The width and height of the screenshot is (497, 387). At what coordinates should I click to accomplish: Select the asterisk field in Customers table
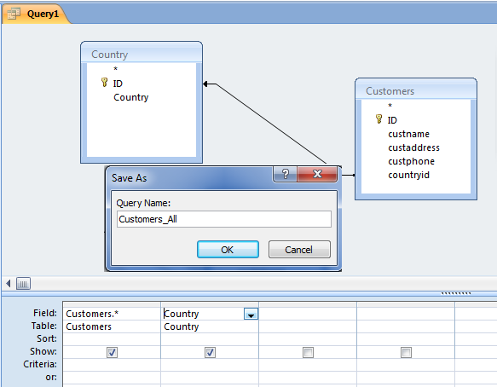(x=390, y=106)
